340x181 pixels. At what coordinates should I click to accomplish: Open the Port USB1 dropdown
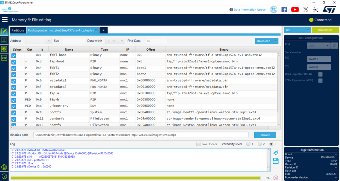click(319, 46)
